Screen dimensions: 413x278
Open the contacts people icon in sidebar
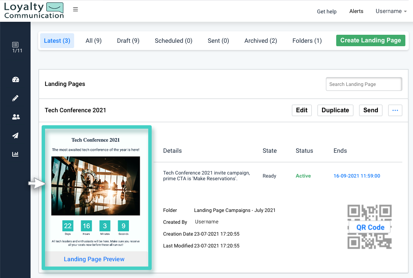pos(16,117)
